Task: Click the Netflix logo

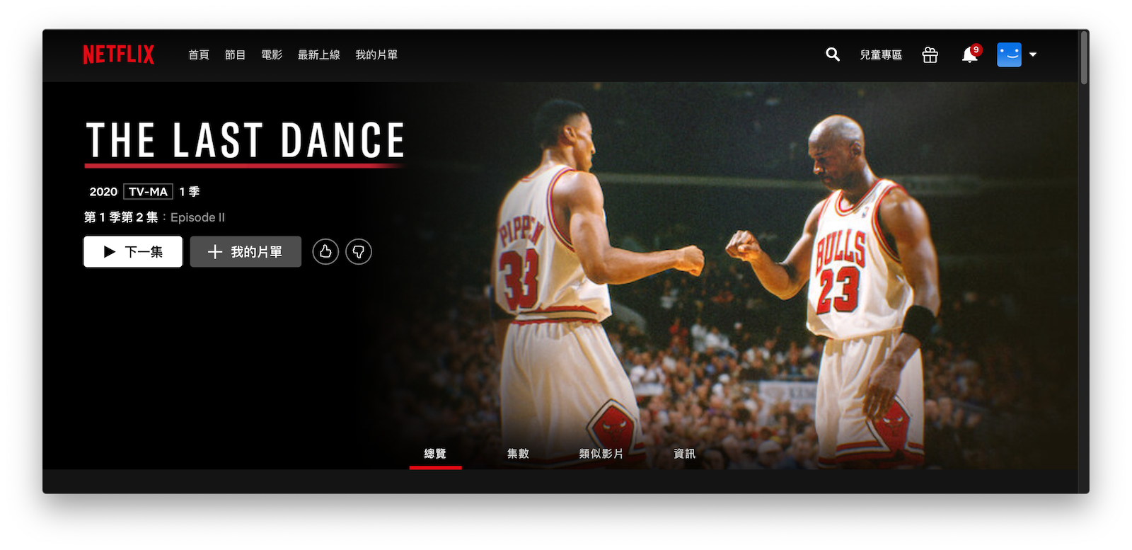Action: pyautogui.click(x=118, y=55)
